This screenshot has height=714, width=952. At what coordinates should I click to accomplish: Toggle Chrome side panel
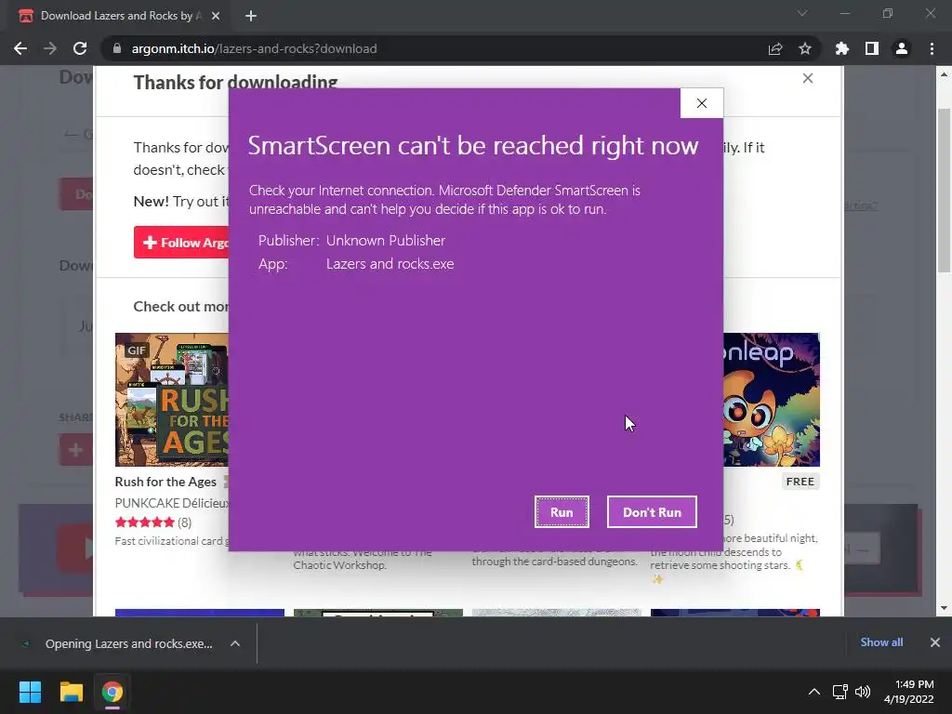(x=872, y=48)
